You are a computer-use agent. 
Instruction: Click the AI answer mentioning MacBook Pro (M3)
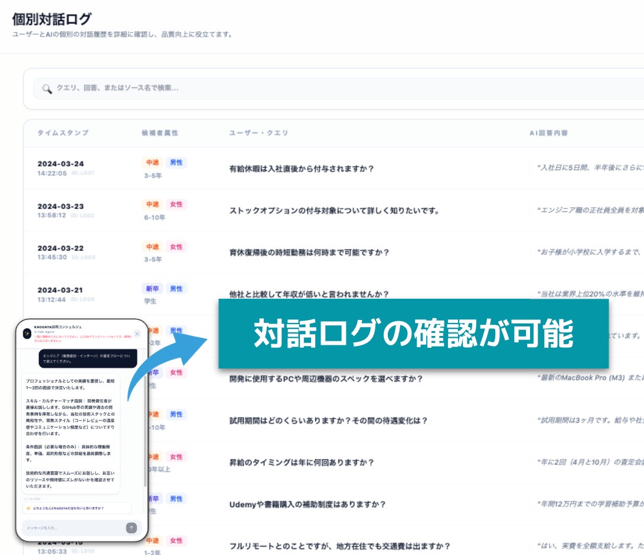click(591, 377)
